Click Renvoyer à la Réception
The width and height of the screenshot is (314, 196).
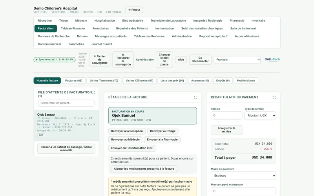click(127, 131)
